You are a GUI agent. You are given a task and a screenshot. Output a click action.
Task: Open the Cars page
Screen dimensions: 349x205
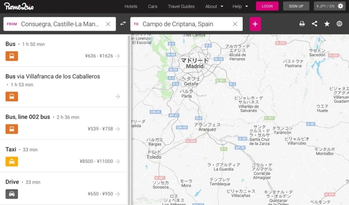coord(153,7)
